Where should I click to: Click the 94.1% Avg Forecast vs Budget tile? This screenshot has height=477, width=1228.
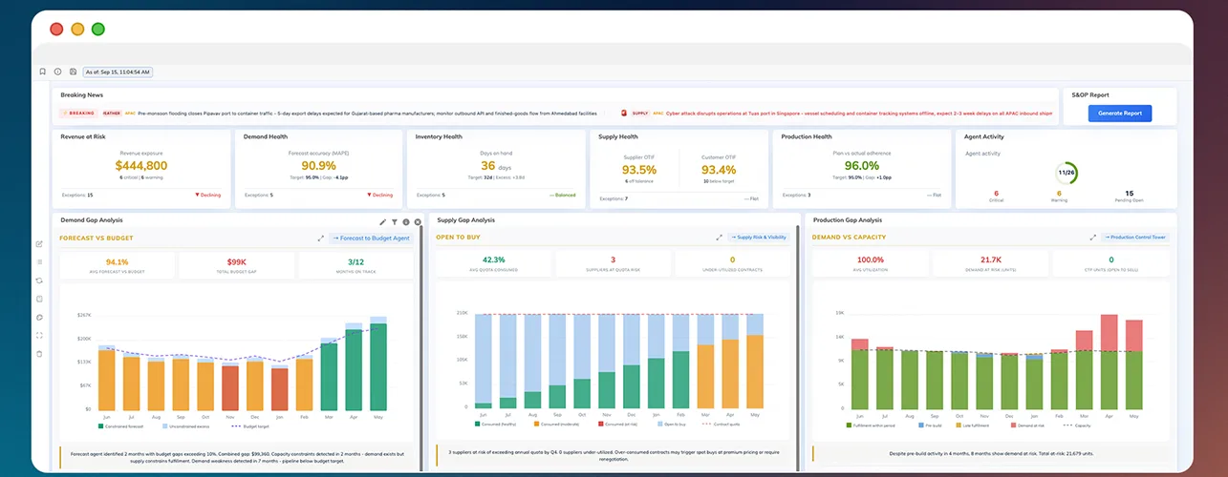pyautogui.click(x=117, y=265)
